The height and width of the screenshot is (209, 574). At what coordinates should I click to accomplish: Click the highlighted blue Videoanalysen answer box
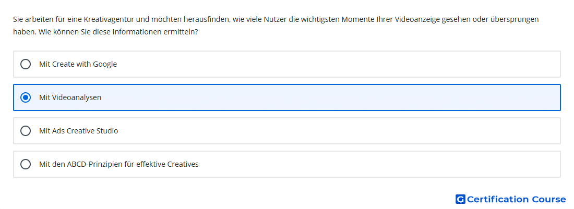click(287, 97)
